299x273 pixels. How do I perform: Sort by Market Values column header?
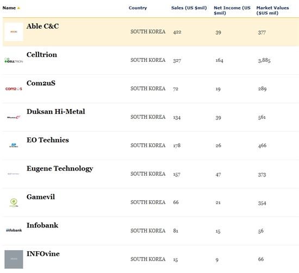pyautogui.click(x=272, y=10)
